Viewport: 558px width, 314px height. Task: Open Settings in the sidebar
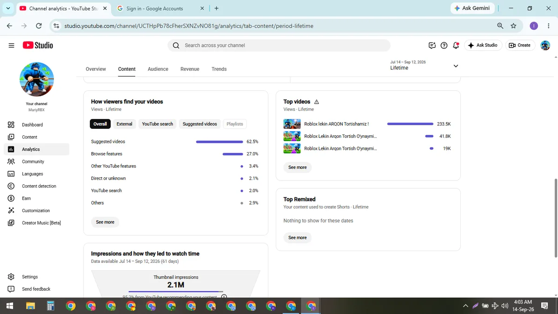[36, 277]
